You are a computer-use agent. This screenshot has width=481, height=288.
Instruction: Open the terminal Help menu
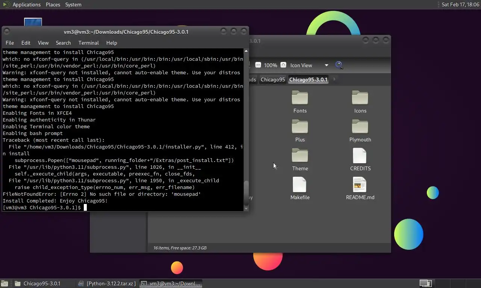point(112,43)
